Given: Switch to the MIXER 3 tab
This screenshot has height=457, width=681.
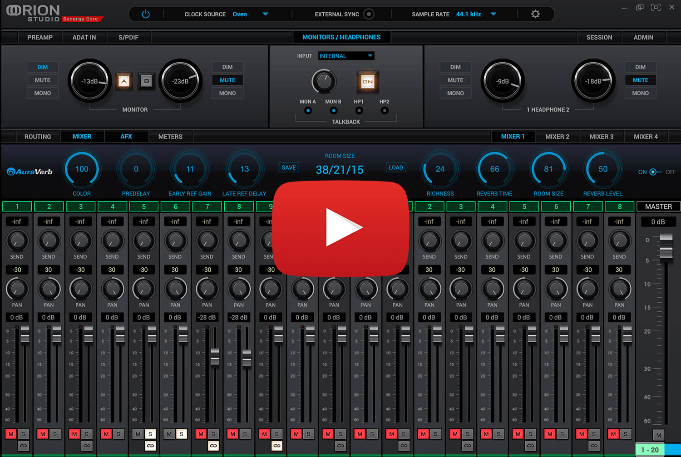Looking at the screenshot, I should tap(602, 137).
